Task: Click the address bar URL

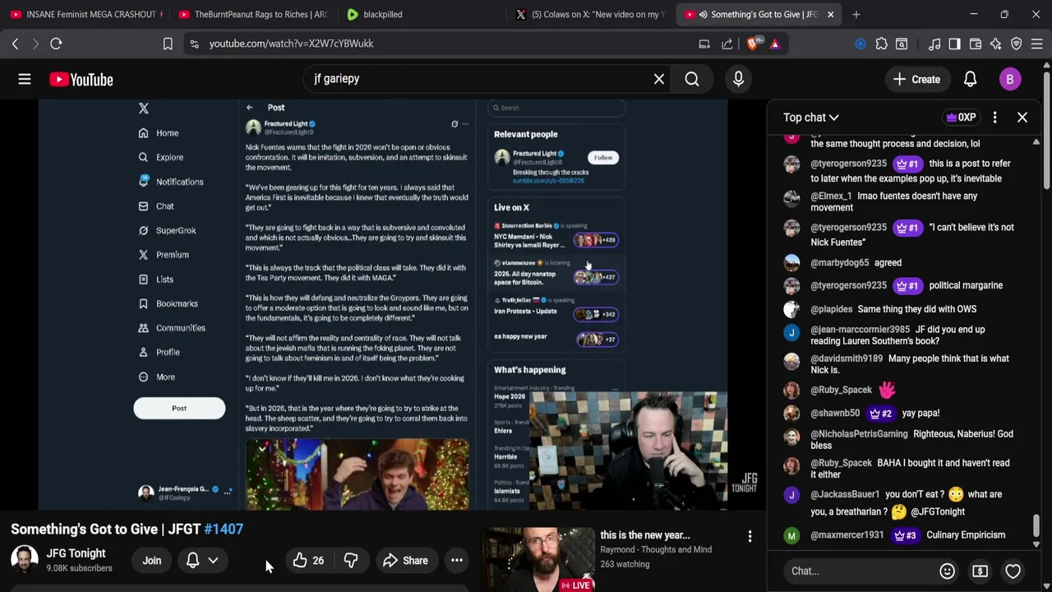Action: pyautogui.click(x=291, y=44)
